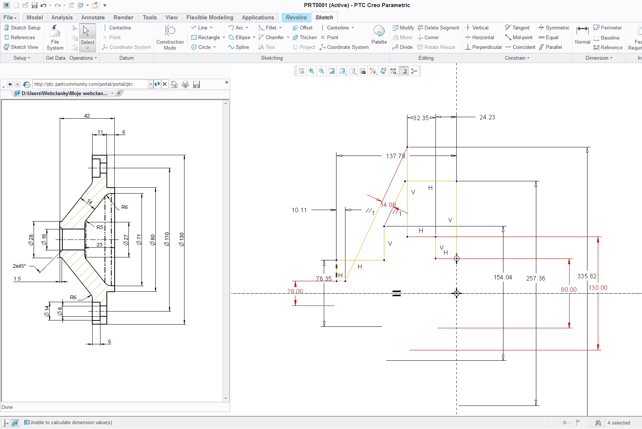This screenshot has width=642, height=429.
Task: Click the Close window folder icon
Action: pos(95,5)
